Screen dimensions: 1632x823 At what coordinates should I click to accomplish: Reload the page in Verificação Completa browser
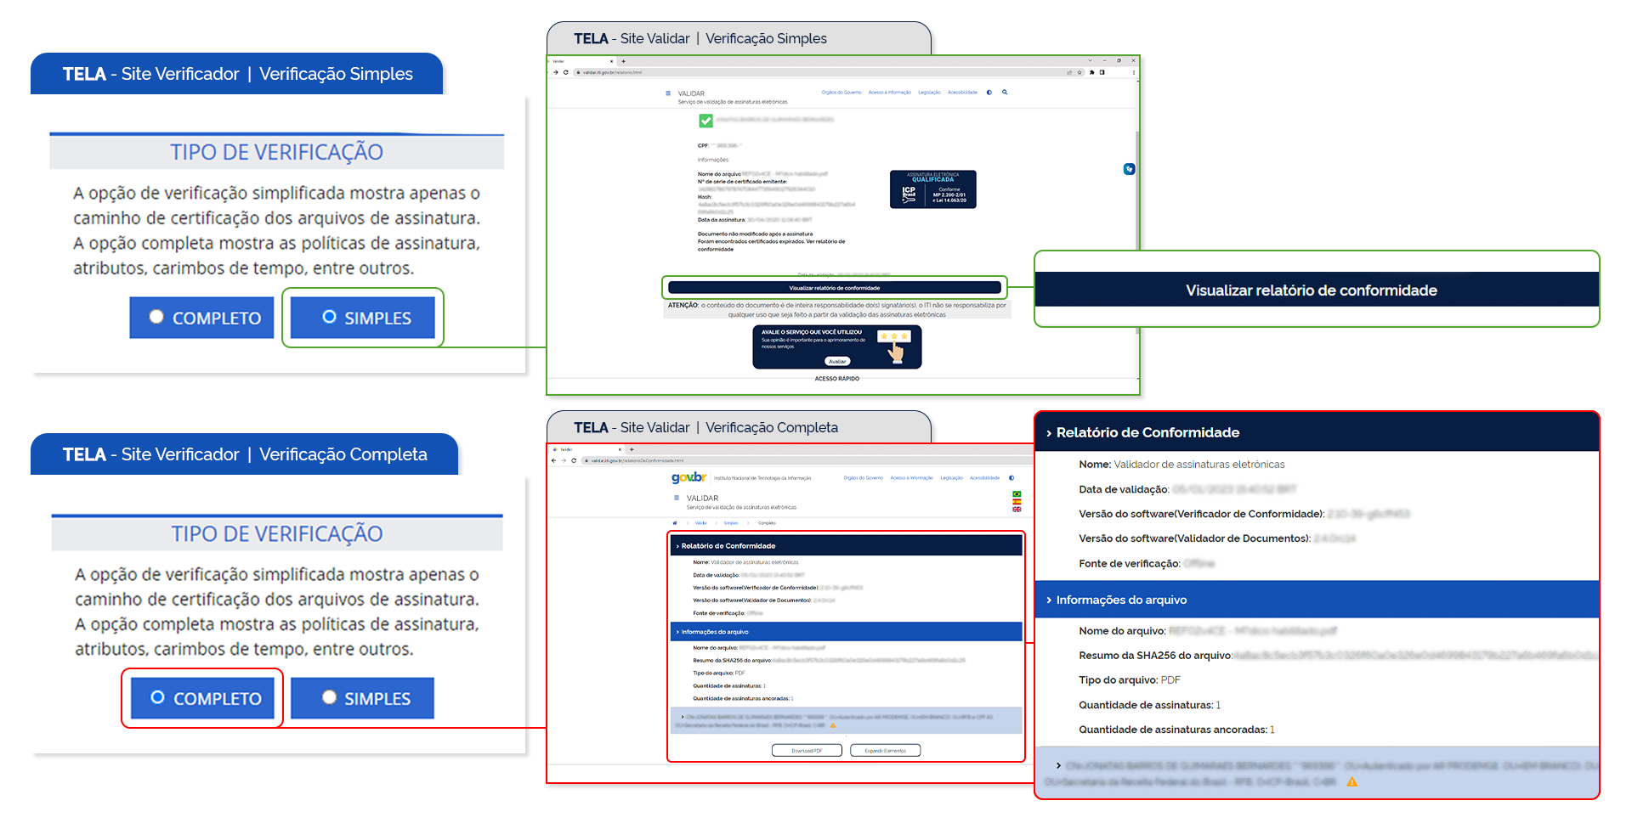click(x=574, y=460)
